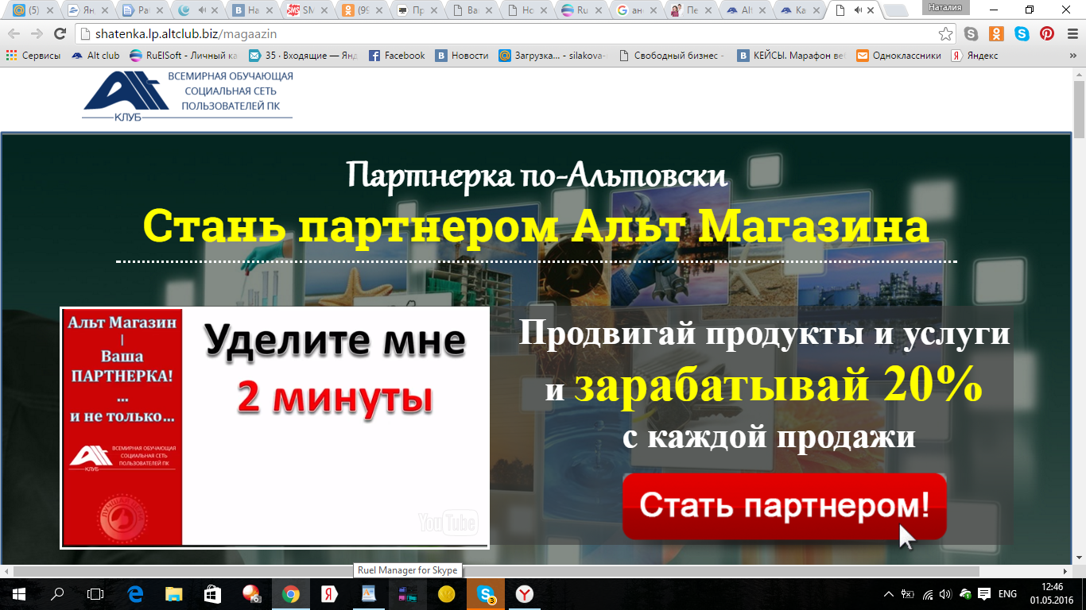Click the YouTube logo on the video

tap(448, 522)
